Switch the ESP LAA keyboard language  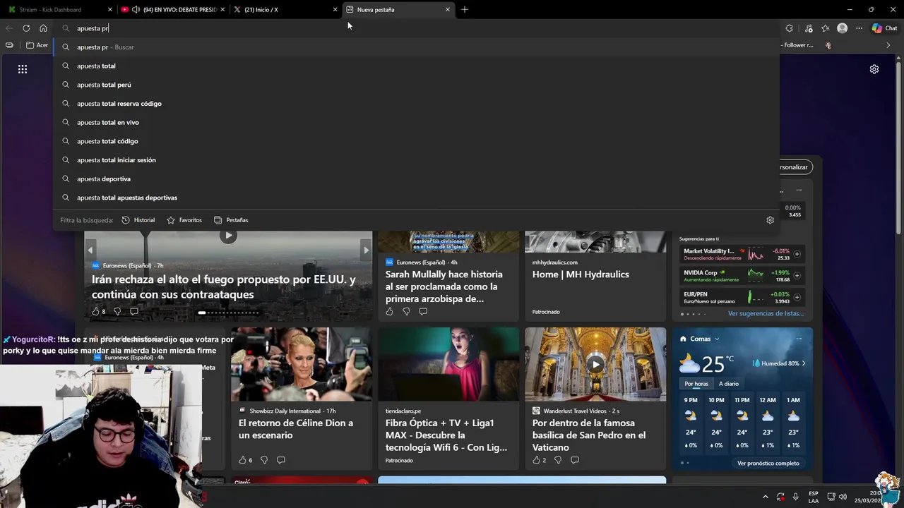point(814,497)
